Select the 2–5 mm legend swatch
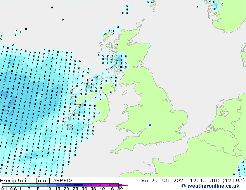246x190 pixels. tap(33, 185)
